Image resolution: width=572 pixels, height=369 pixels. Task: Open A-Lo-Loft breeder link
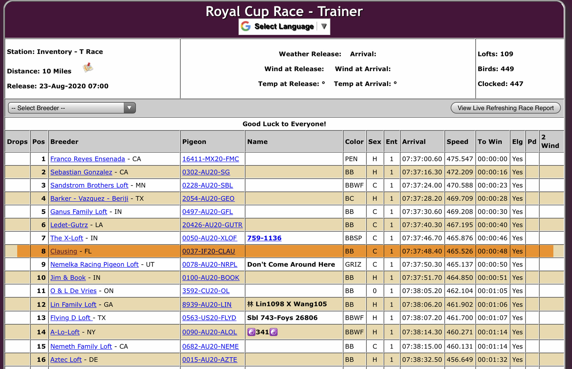point(65,332)
